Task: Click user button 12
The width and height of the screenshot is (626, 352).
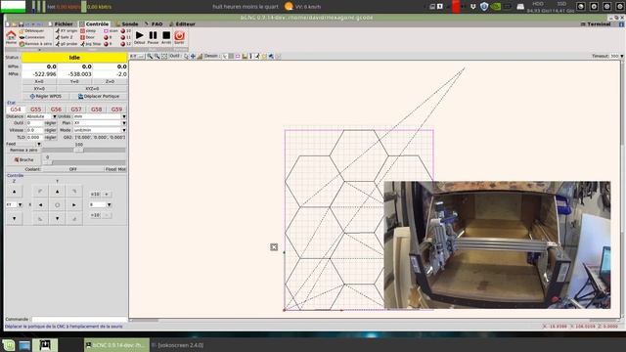Action: [x=126, y=43]
